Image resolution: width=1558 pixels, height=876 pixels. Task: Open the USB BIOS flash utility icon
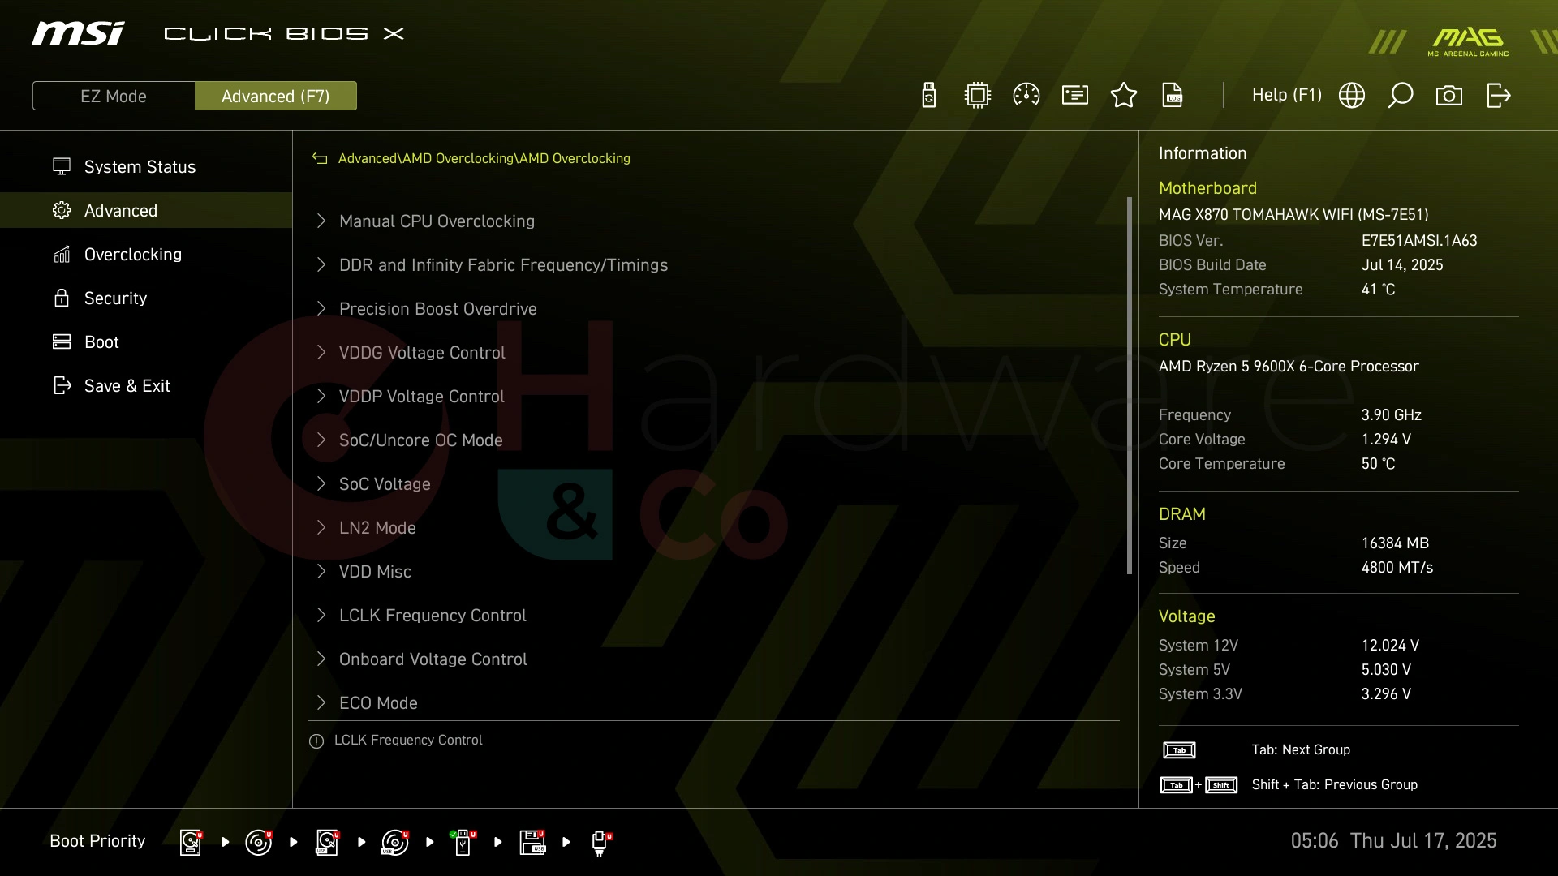pos(929,96)
